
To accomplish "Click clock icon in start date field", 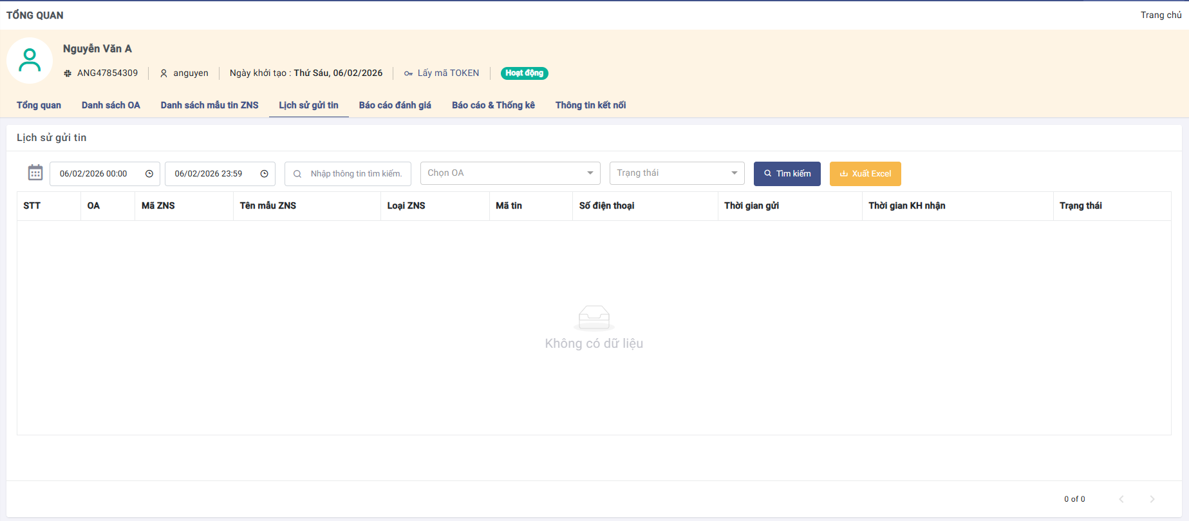I will tap(149, 174).
